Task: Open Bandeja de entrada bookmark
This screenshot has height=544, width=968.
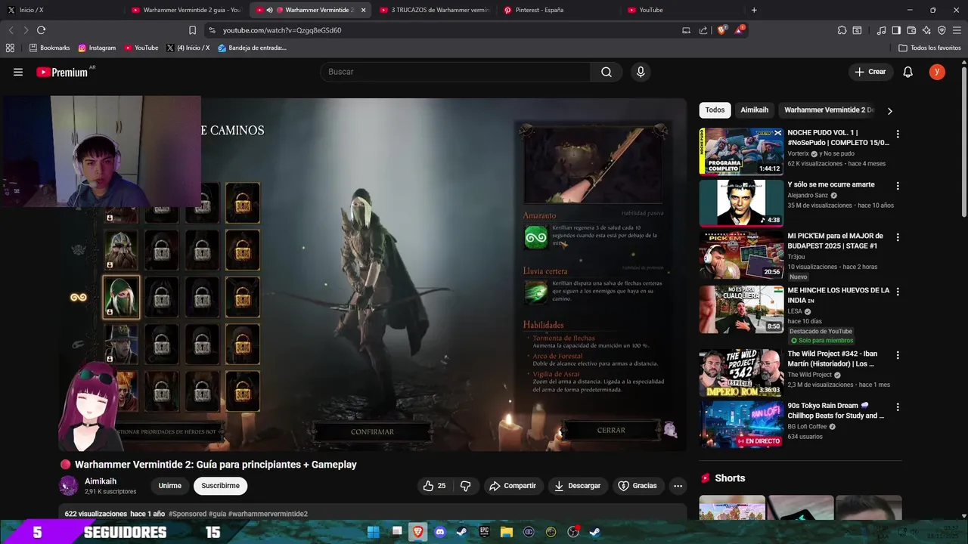Action: (252, 48)
